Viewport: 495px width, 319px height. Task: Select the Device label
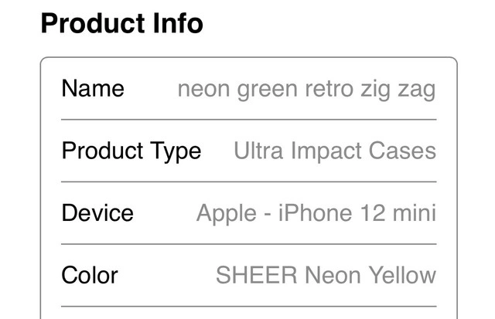[x=97, y=212]
